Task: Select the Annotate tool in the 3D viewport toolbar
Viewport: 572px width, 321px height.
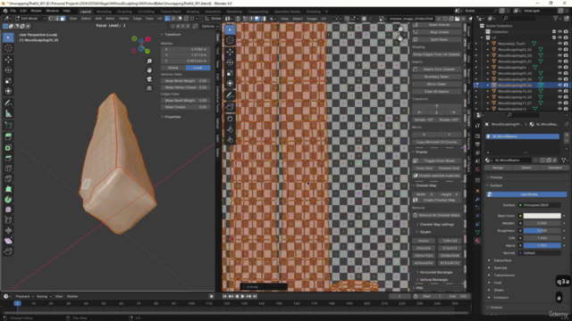Action: [8, 103]
